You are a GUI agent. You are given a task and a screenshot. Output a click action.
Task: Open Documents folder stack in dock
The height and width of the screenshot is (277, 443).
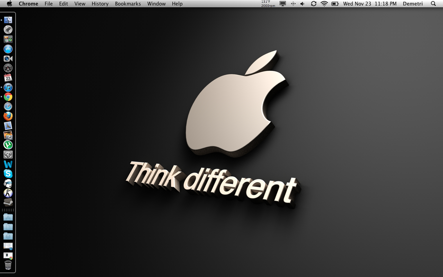point(8,227)
